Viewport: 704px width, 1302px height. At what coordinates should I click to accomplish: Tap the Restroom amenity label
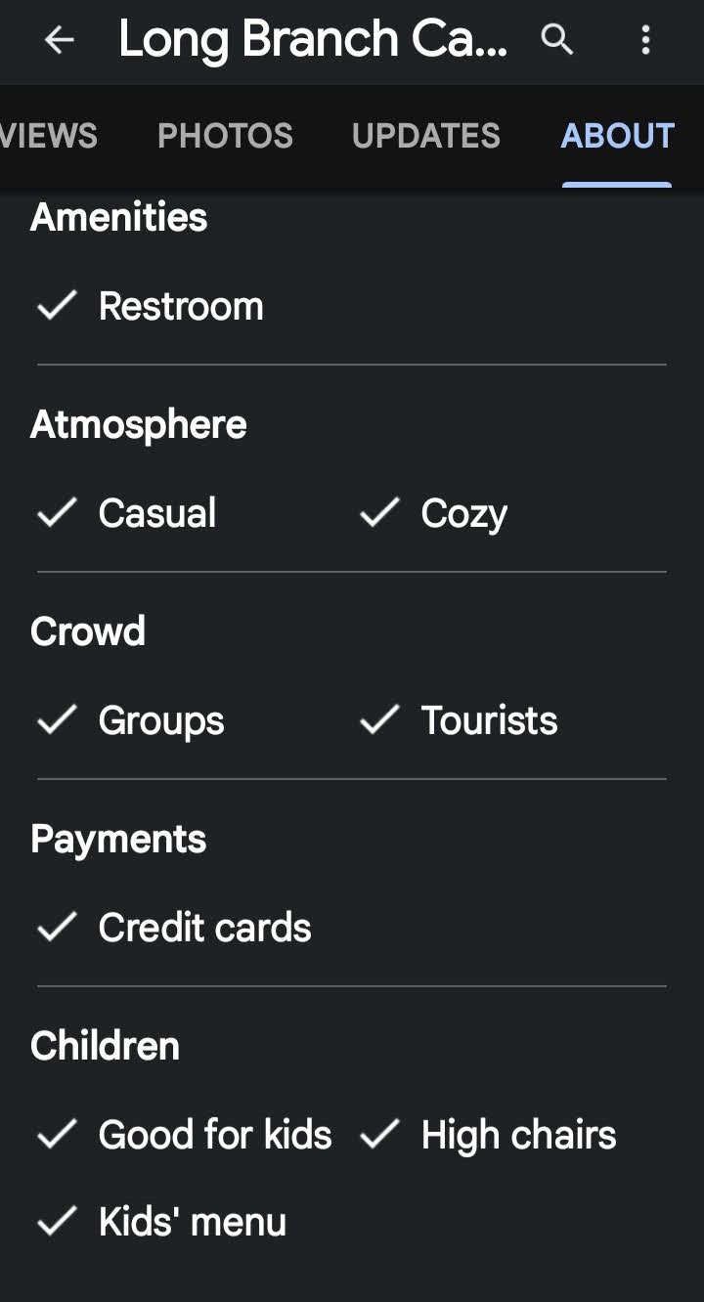(181, 307)
